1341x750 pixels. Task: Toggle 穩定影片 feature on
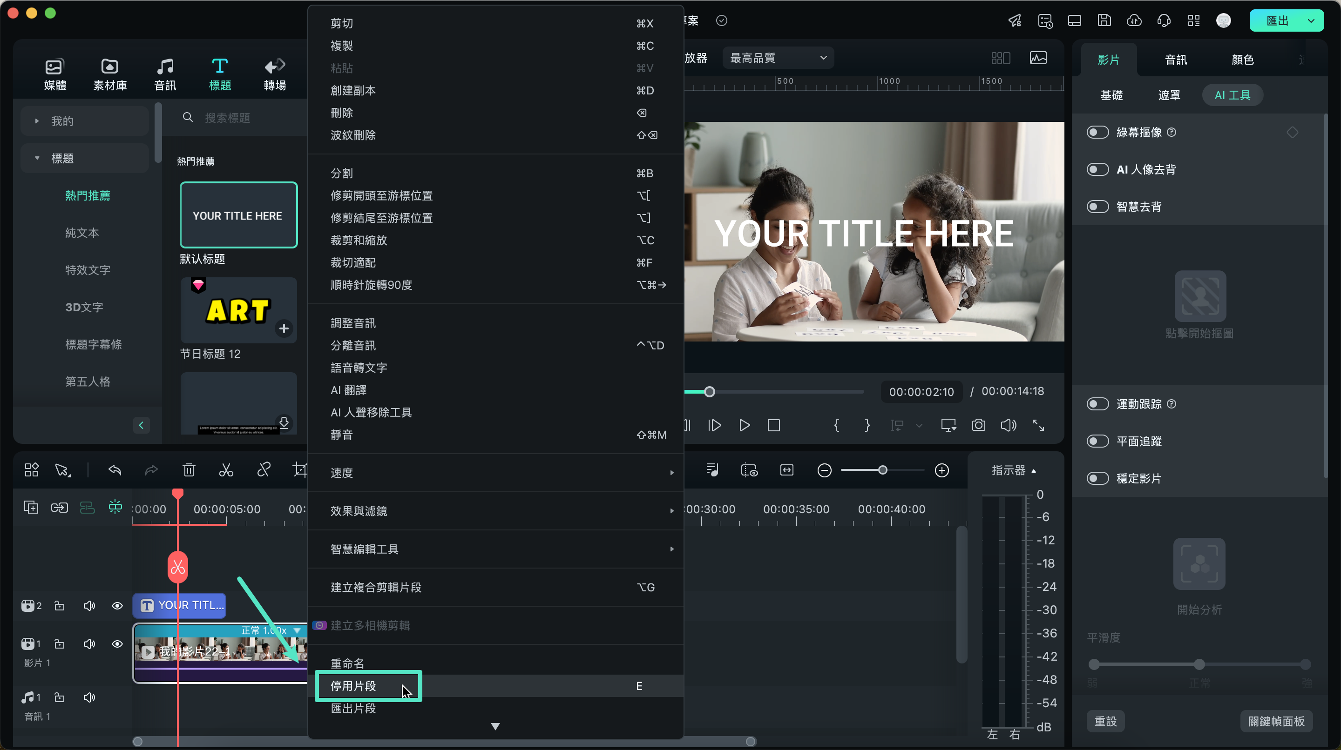[x=1098, y=478]
